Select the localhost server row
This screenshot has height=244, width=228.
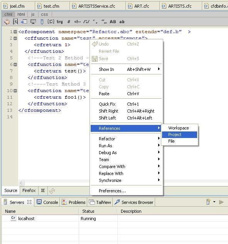click(x=115, y=218)
